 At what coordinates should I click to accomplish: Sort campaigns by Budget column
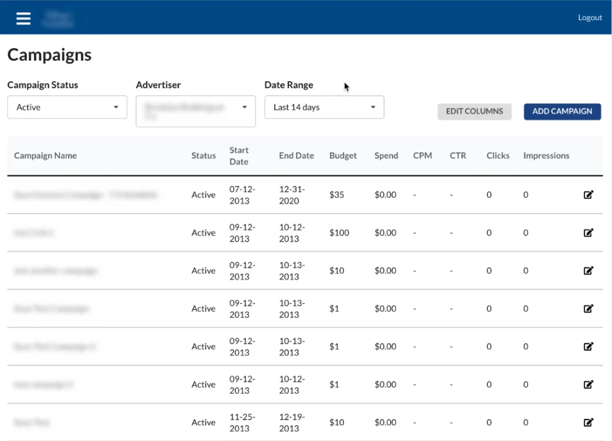343,155
